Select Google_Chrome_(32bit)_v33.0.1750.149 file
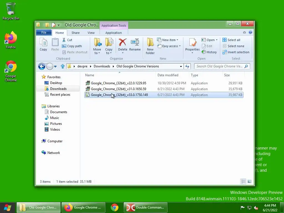The width and height of the screenshot is (284, 213). coord(164,95)
